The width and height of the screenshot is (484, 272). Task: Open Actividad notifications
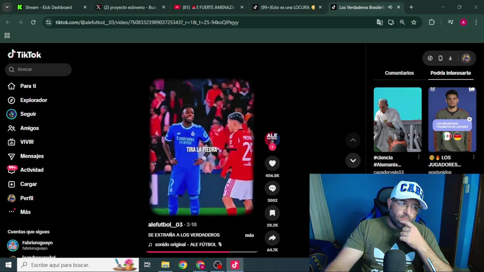coord(25,170)
